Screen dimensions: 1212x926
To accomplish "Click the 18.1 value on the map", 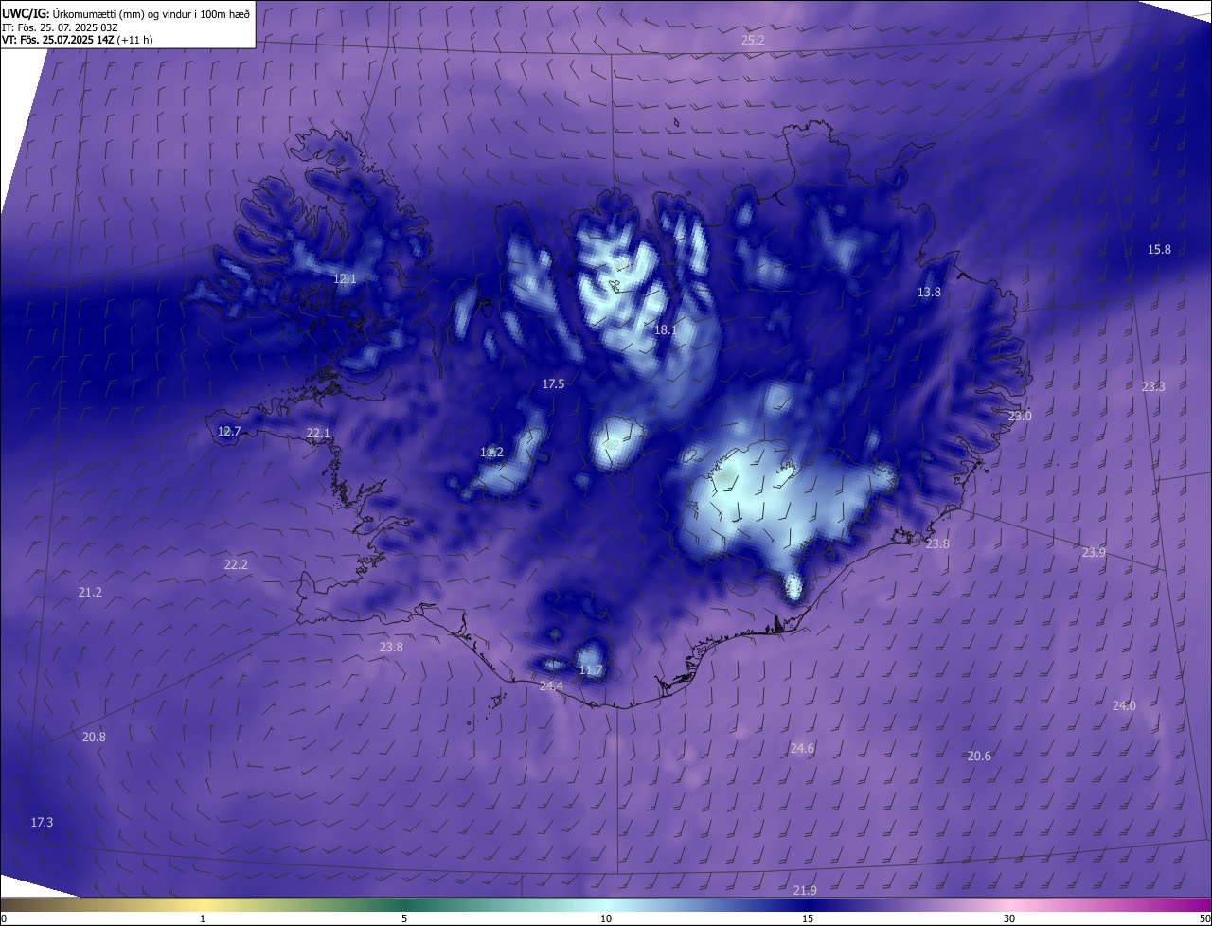I will click(x=665, y=330).
